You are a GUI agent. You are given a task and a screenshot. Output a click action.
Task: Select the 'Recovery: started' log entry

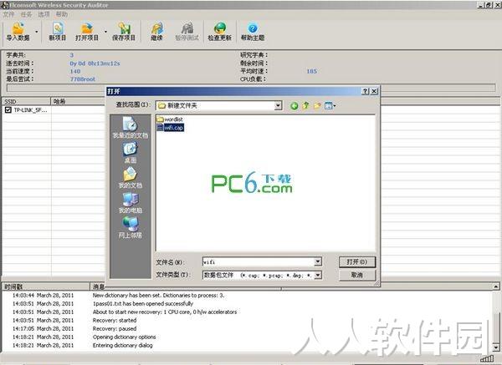pyautogui.click(x=115, y=320)
